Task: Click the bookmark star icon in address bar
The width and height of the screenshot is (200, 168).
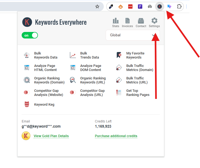Action: pos(97,7)
